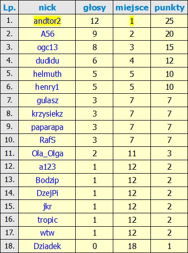This screenshot has width=188, height=253.
Task: Click the ogc13 nickname link
Action: pos(47,48)
